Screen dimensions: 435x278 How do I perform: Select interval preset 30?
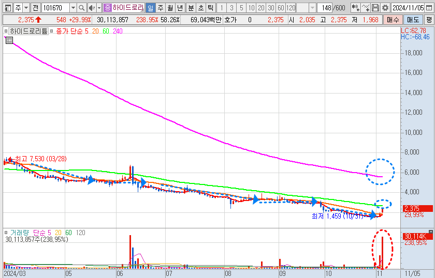271,8
